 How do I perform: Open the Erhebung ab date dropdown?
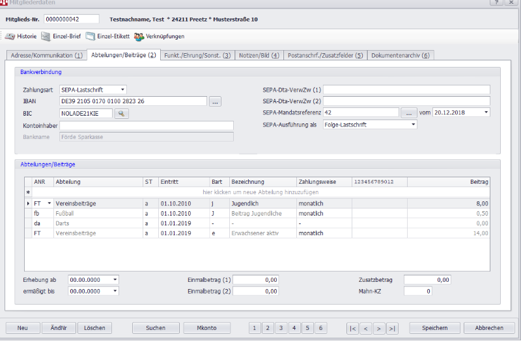click(115, 279)
